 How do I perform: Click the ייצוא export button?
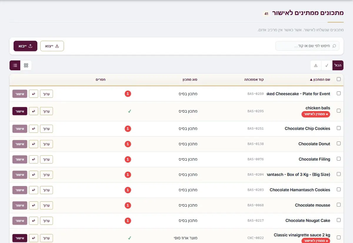tap(52, 46)
